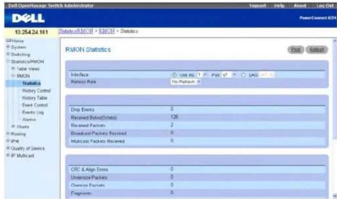Click Broadcast Packets Received label
337x199 pixels.
click(x=98, y=133)
